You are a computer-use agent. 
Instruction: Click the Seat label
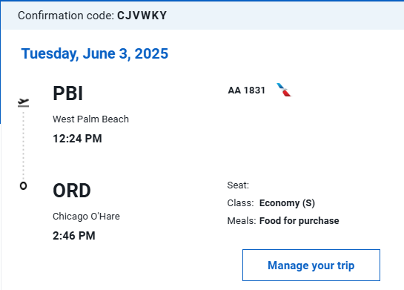click(x=238, y=185)
